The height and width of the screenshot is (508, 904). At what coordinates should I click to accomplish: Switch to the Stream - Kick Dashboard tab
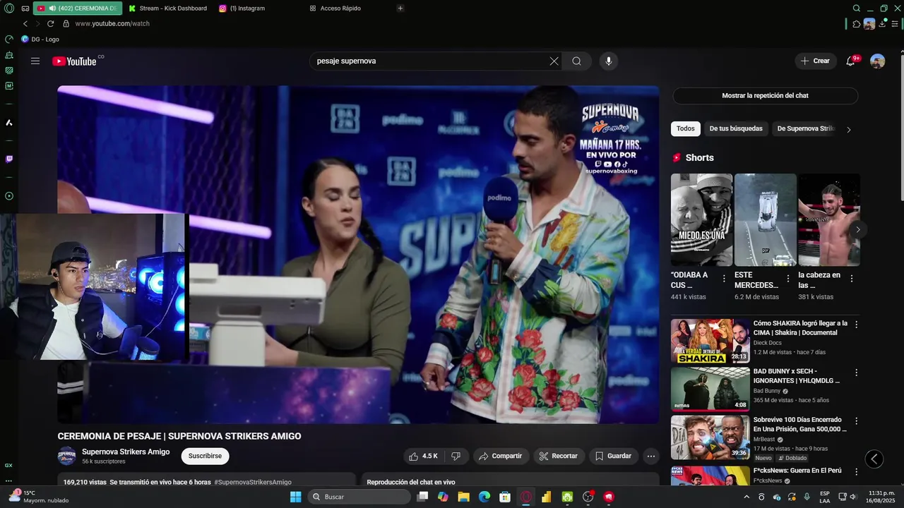point(168,8)
